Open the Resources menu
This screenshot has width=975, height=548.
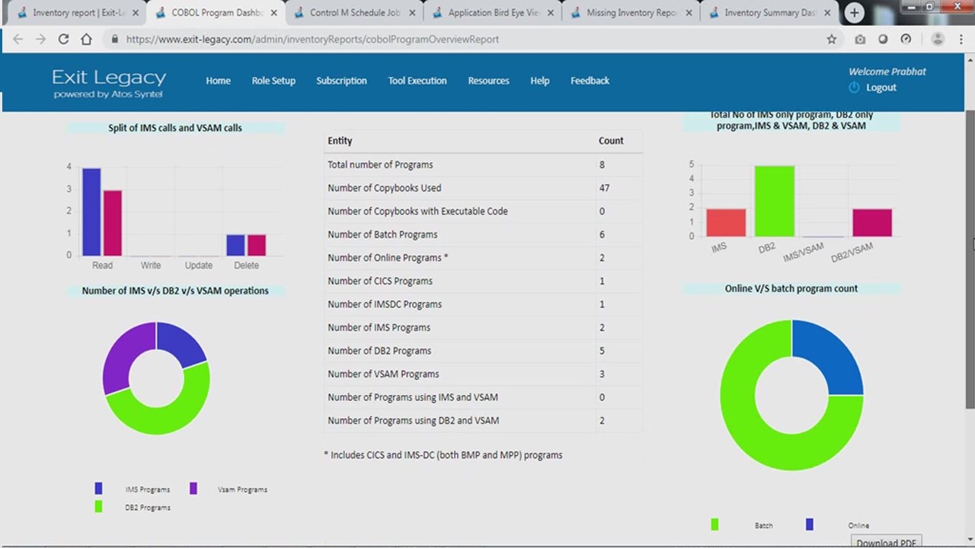(488, 81)
